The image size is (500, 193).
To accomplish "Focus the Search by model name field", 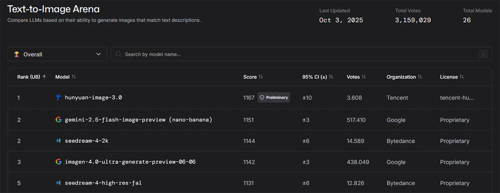I will (x=292, y=54).
